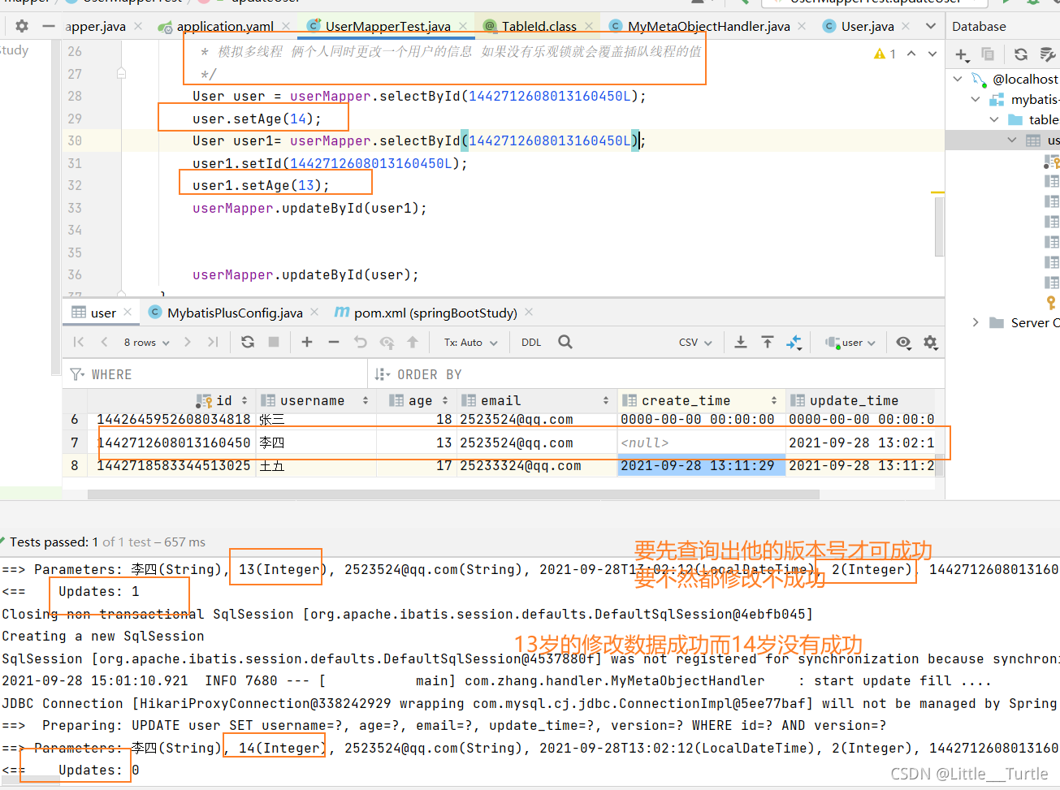Click the fold marker at line 27

coord(121,73)
